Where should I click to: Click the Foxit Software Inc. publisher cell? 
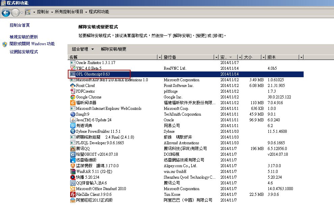click(x=179, y=86)
